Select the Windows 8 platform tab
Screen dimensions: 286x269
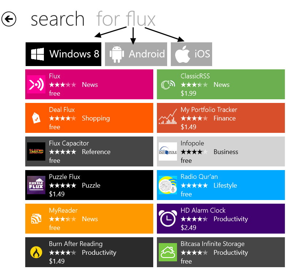(63, 54)
